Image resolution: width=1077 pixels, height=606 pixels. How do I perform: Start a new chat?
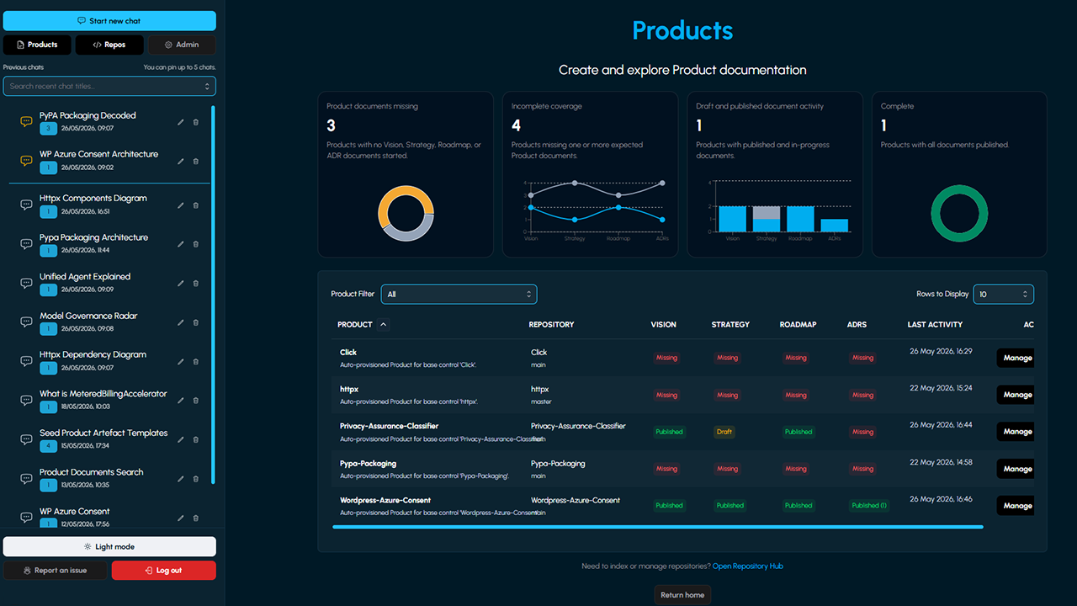pos(109,21)
